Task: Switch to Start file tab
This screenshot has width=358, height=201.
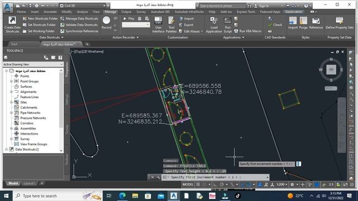Action: pos(14,44)
